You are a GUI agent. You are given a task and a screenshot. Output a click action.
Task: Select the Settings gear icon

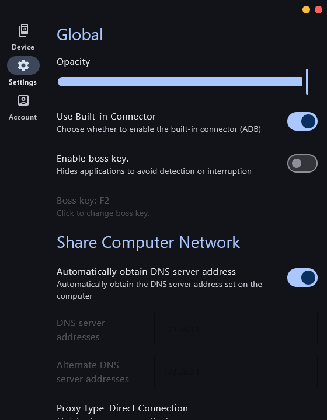[x=23, y=65]
